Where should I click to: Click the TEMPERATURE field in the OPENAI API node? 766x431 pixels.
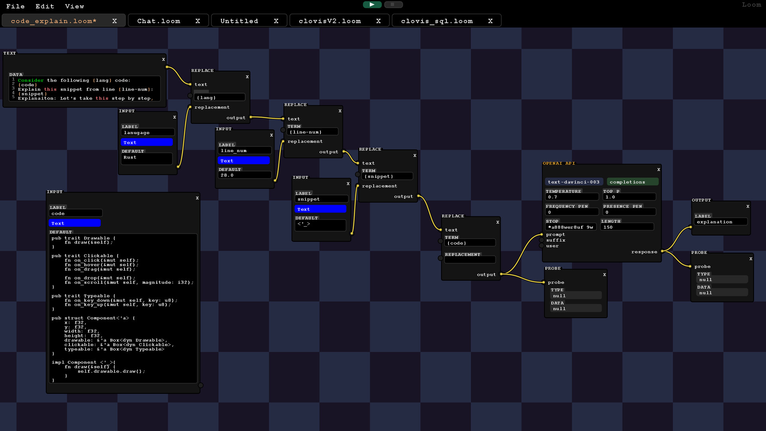point(572,197)
